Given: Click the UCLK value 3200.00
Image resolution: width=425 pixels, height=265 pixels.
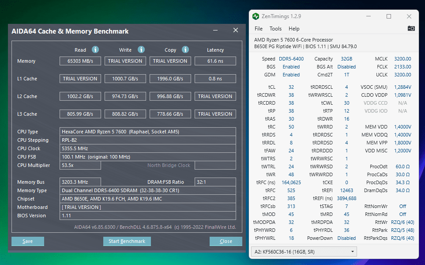Looking at the screenshot, I should tap(402, 75).
